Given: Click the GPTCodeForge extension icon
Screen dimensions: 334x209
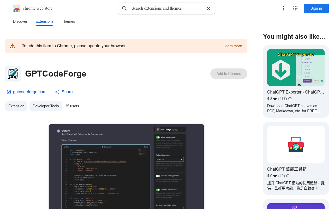Looking at the screenshot, I should 13,74.
